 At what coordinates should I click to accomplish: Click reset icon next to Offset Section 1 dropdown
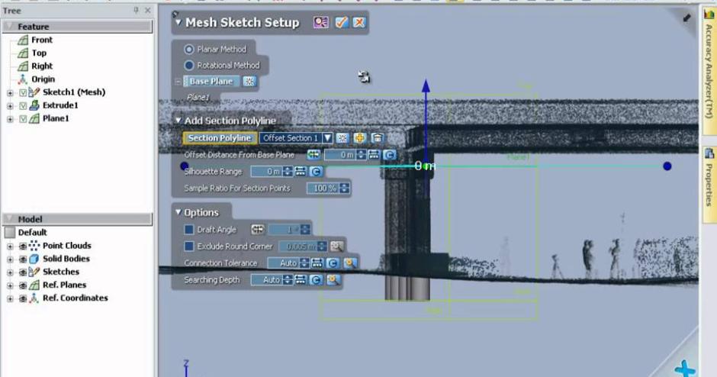click(x=342, y=138)
